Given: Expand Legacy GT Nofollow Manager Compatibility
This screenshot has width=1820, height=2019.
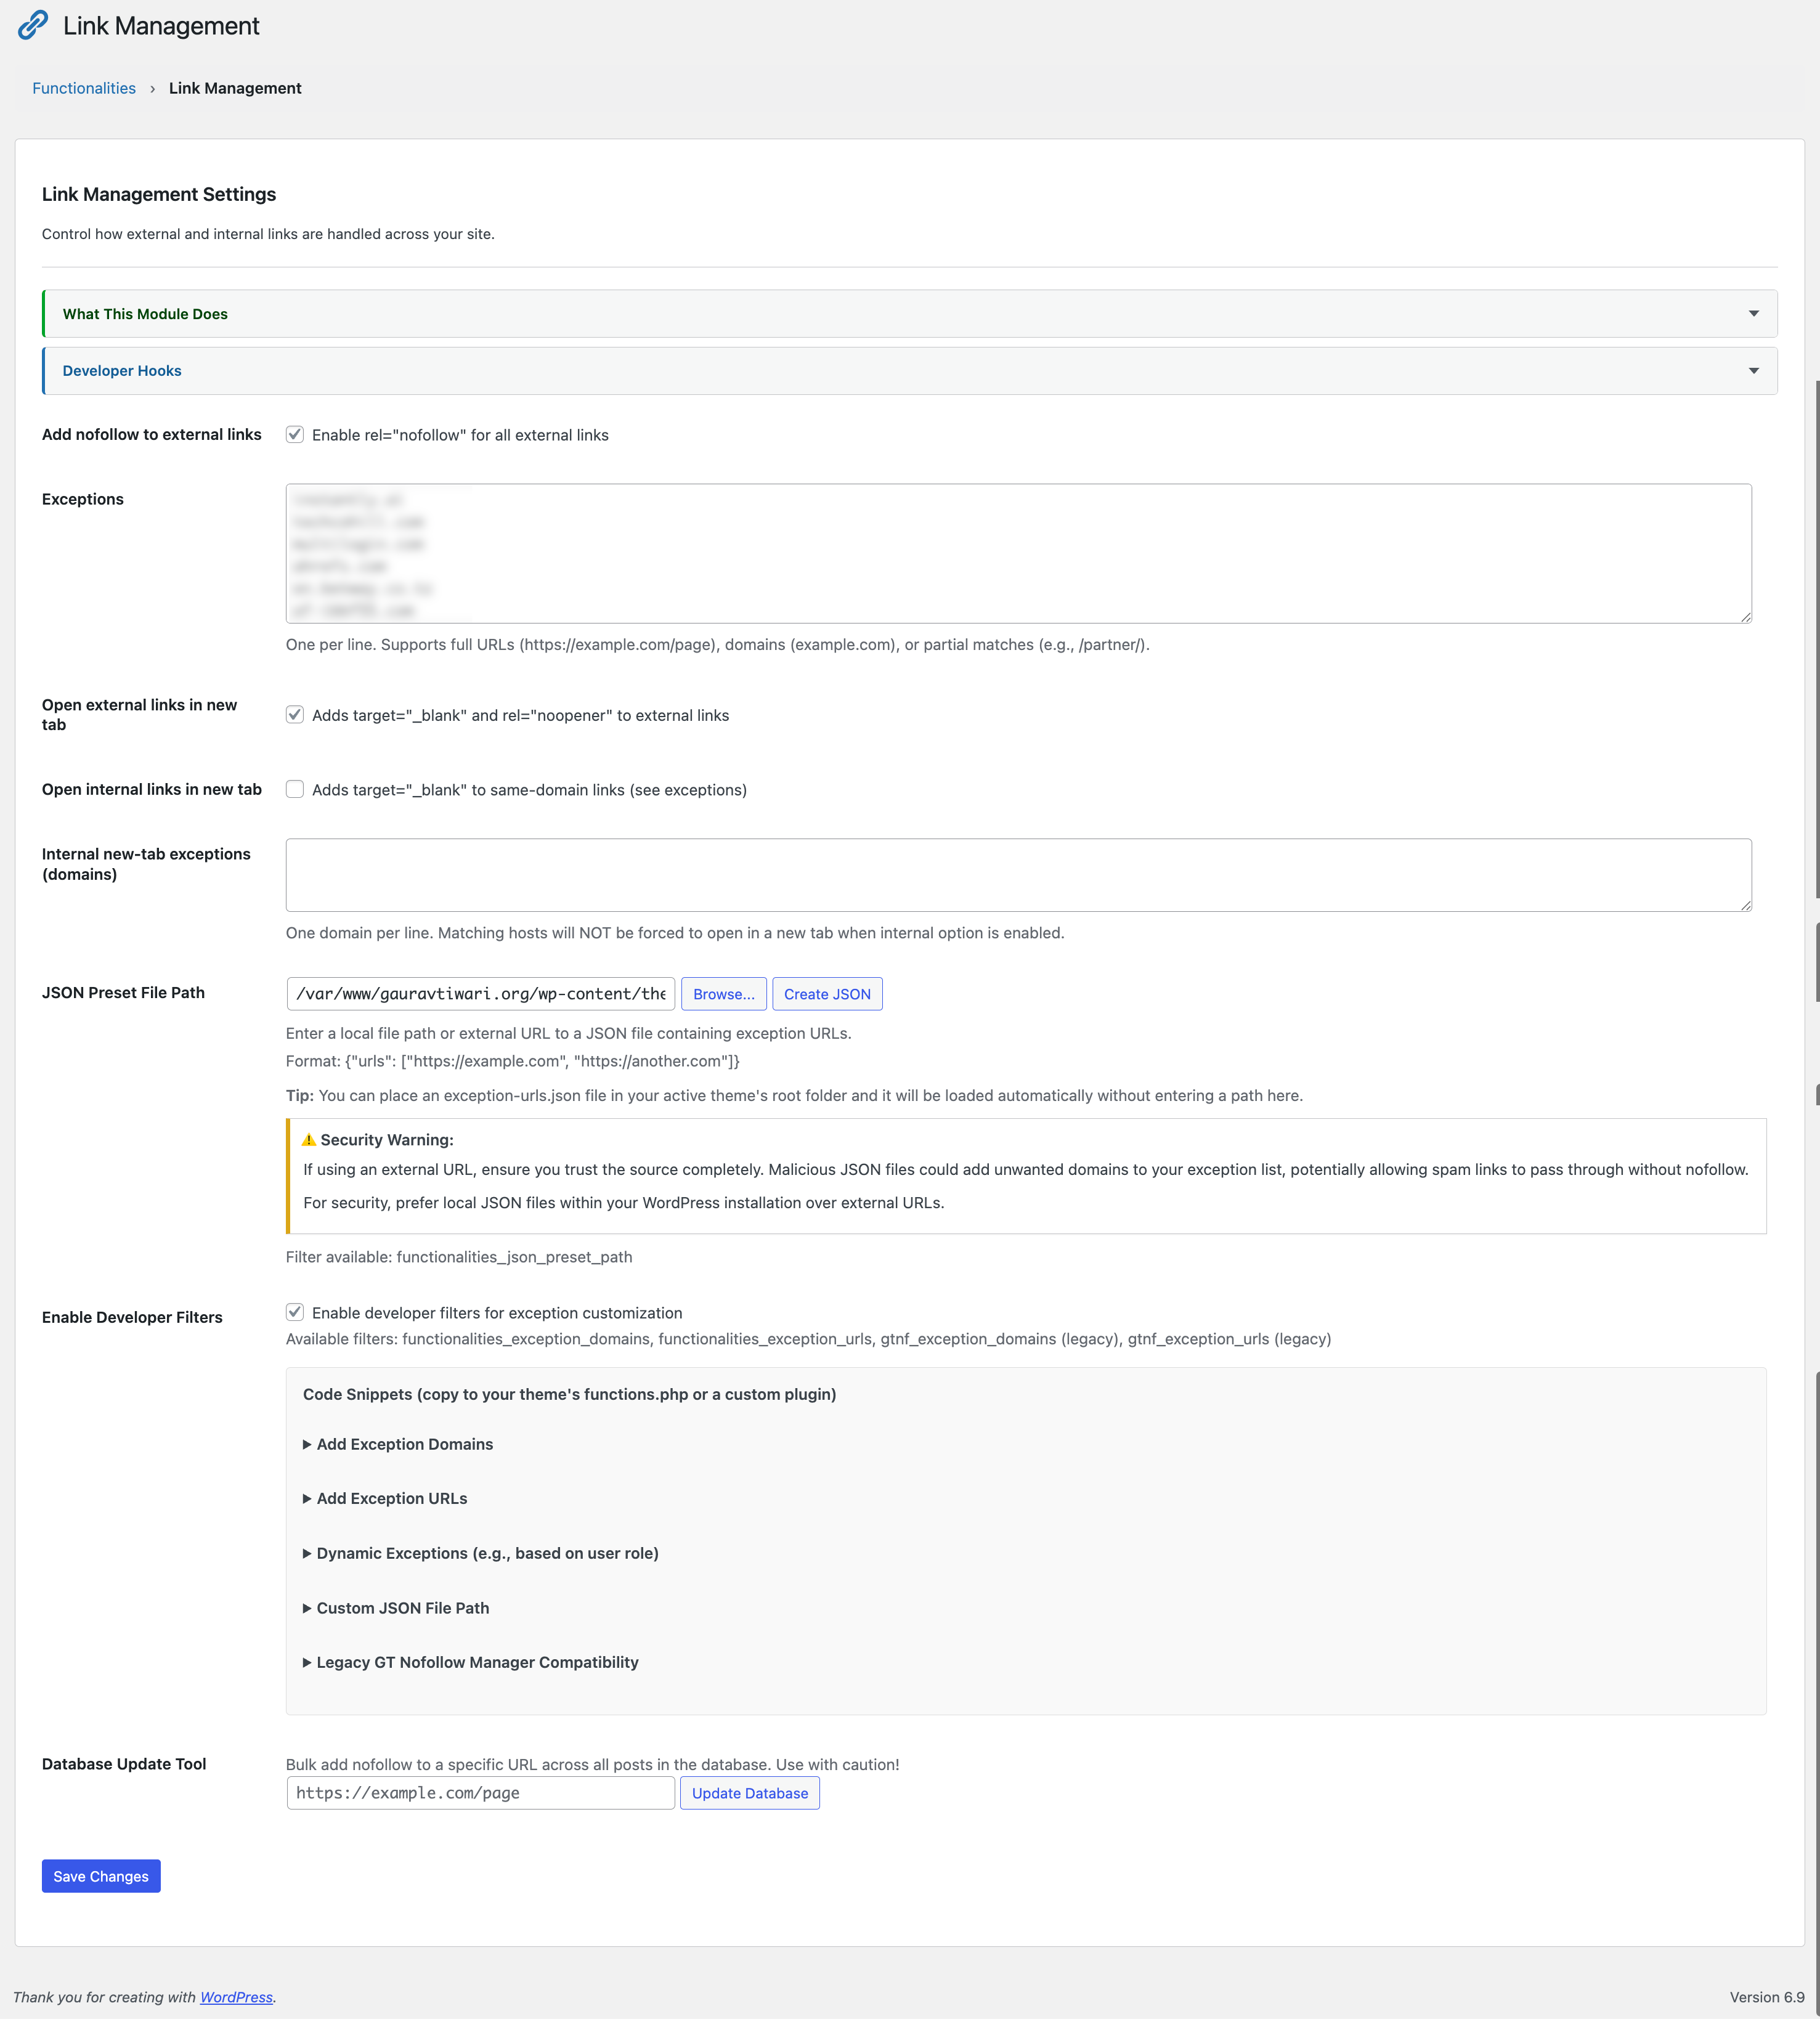Looking at the screenshot, I should (477, 1662).
